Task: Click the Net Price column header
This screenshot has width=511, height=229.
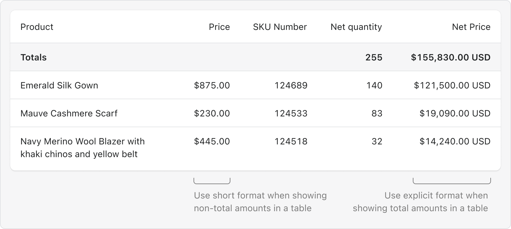Action: click(471, 27)
